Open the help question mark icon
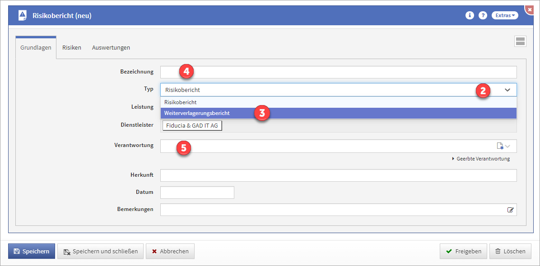This screenshot has width=540, height=266. click(483, 15)
